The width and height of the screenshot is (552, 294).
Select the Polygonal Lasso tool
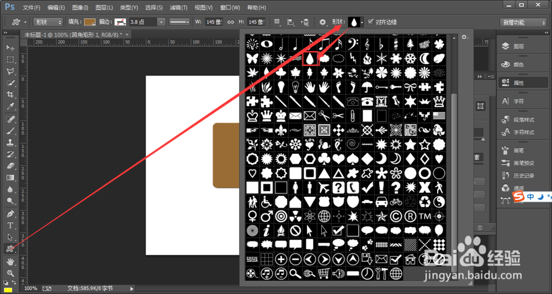(10, 71)
